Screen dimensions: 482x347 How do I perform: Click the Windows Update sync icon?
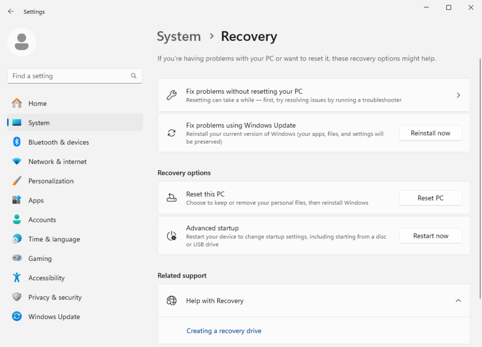(17, 316)
